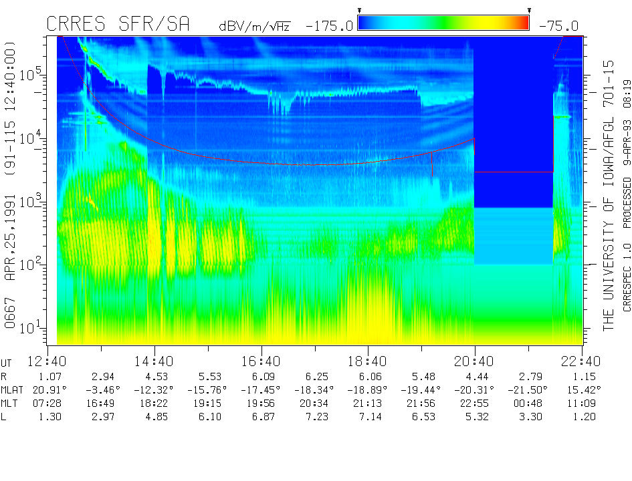This screenshot has height=481, width=632.
Task: Click the left triangle marker above the color bar
Action: (359, 11)
